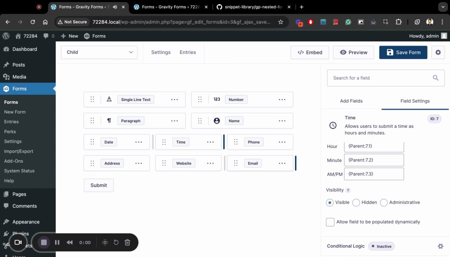Click the form settings gear icon

(438, 52)
